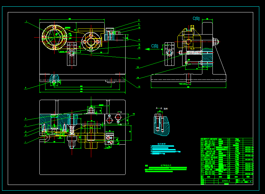
Task: Click part callout number 18 in lower view
Action: coord(134,114)
